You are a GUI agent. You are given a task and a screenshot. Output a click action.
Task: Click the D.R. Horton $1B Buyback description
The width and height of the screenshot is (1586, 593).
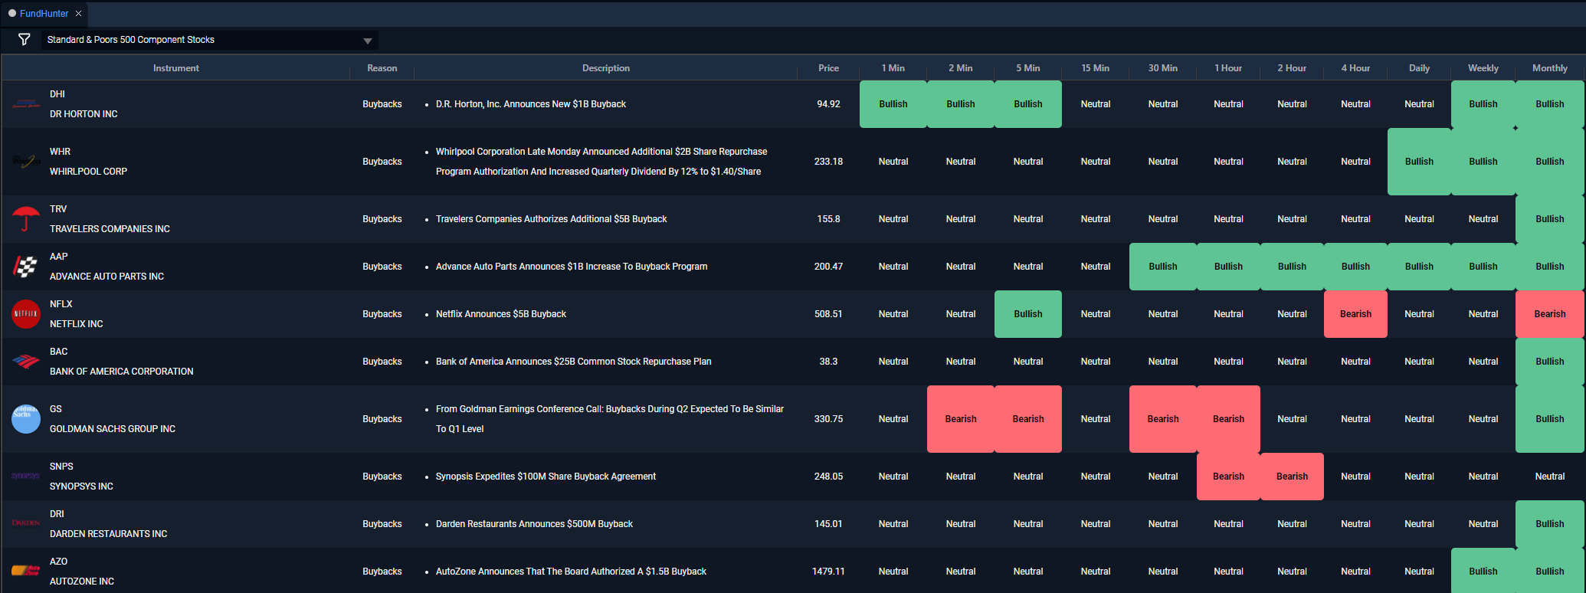click(x=530, y=104)
